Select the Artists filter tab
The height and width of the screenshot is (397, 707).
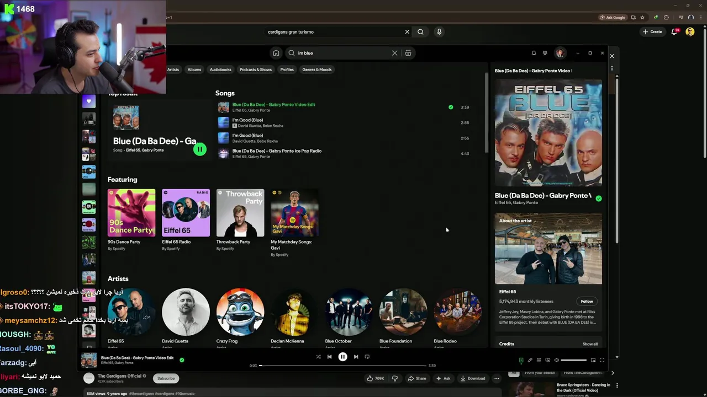click(x=173, y=69)
